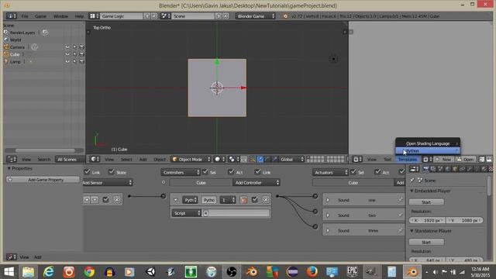
Task: Delete the current Scene with X icon
Action: point(226,15)
